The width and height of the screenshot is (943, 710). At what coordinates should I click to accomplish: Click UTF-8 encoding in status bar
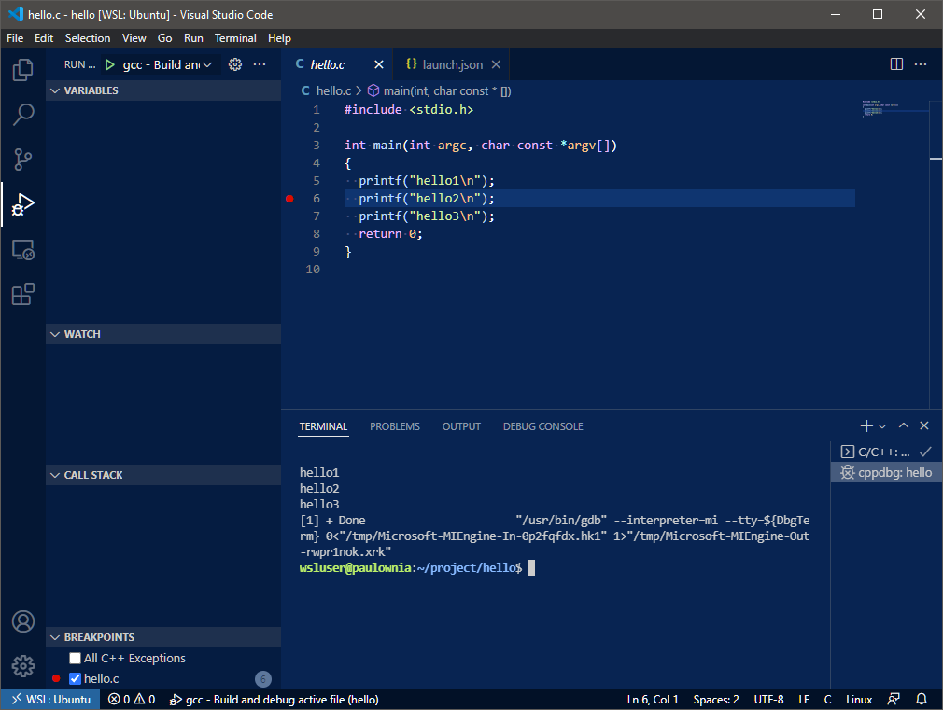(768, 699)
